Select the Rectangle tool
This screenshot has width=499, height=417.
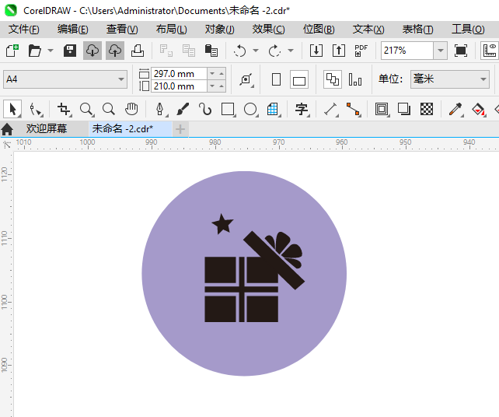(x=228, y=109)
